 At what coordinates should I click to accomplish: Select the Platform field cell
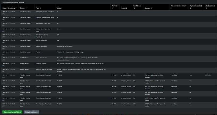click(38, 52)
